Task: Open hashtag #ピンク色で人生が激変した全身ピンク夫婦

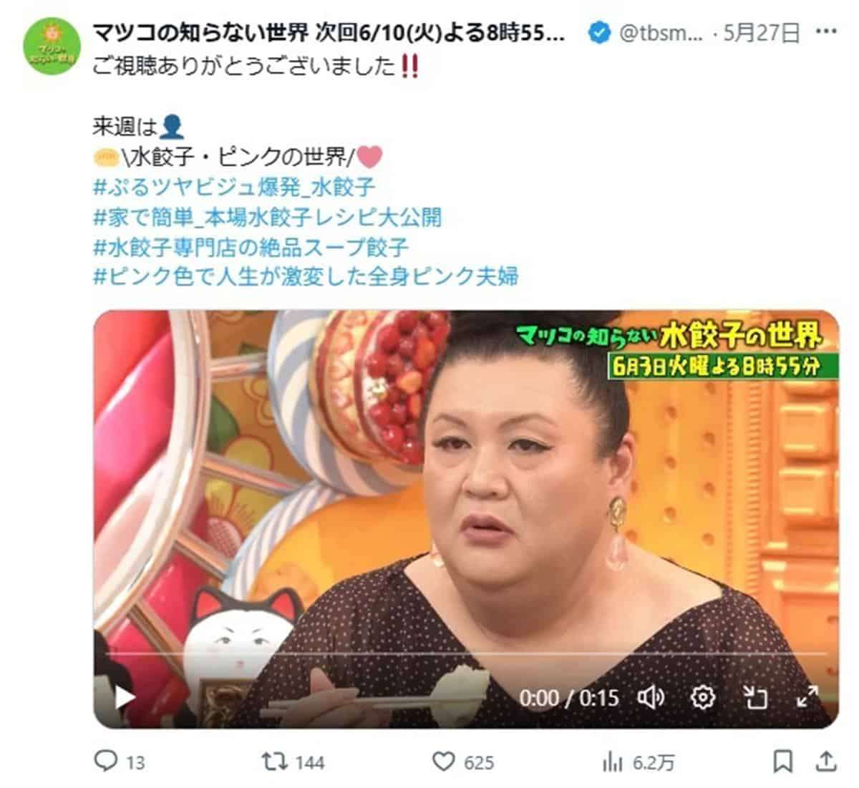Action: point(306,276)
